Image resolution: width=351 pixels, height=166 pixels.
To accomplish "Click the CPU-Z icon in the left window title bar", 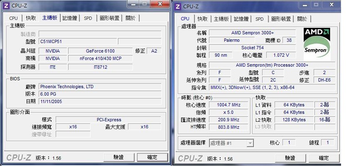I will (x=7, y=5).
